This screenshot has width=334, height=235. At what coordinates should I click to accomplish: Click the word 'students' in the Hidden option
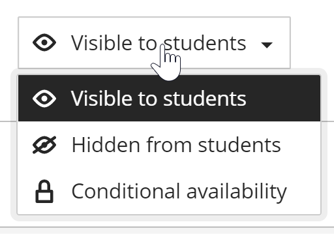239,145
